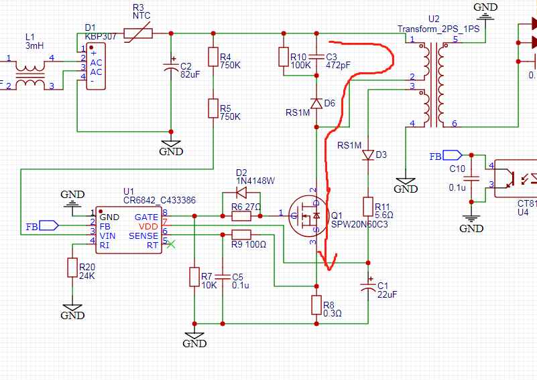Screen dimensions: 537x380
Task: Select the U4 optocoupler symbol
Action: click(x=516, y=179)
